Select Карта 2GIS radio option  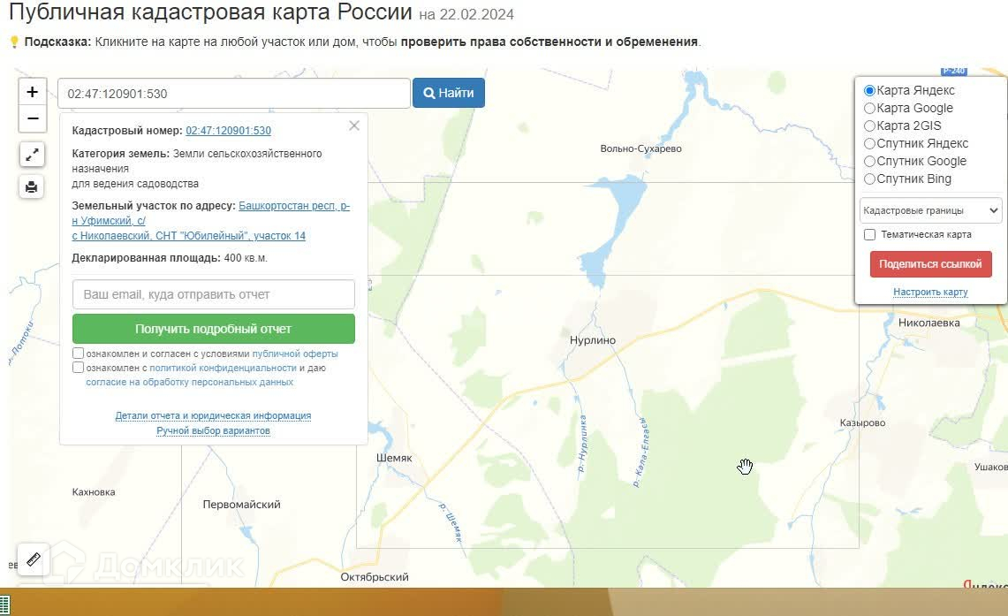pyautogui.click(x=870, y=126)
